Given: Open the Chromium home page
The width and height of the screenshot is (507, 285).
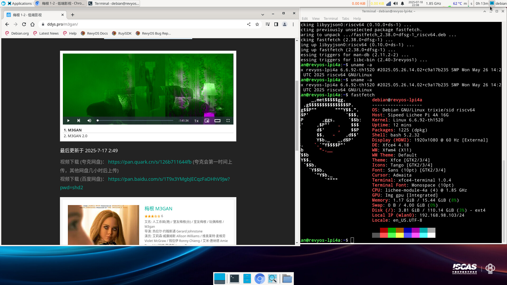Looking at the screenshot, I should [32, 24].
